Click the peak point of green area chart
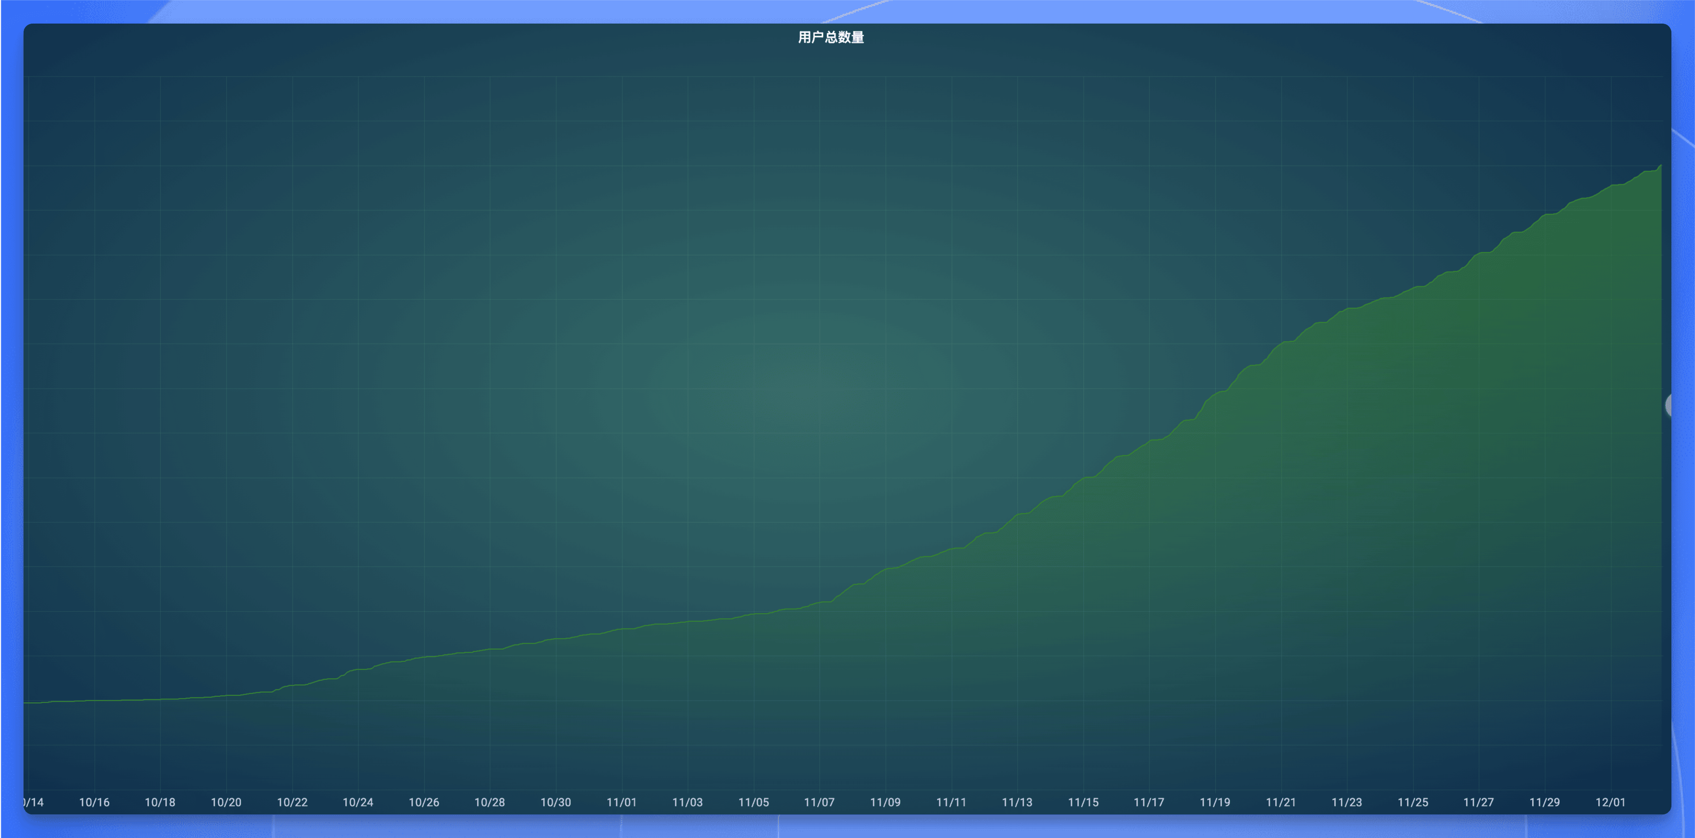 point(1661,166)
